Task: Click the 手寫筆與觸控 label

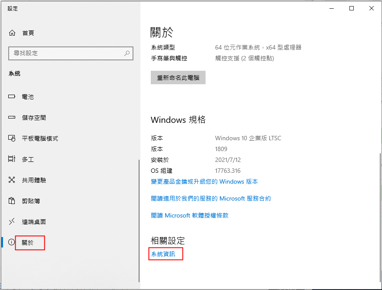Action: click(x=169, y=58)
